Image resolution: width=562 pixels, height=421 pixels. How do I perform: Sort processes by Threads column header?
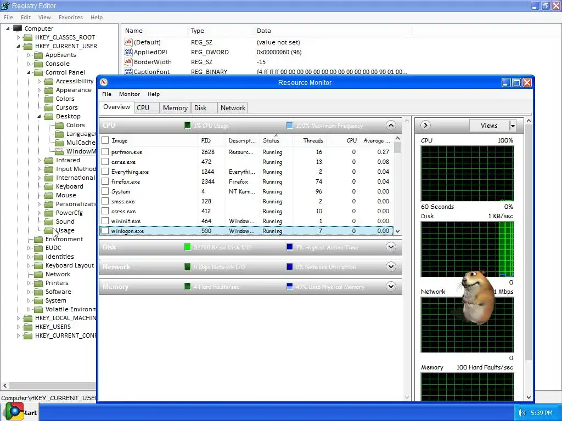310,140
